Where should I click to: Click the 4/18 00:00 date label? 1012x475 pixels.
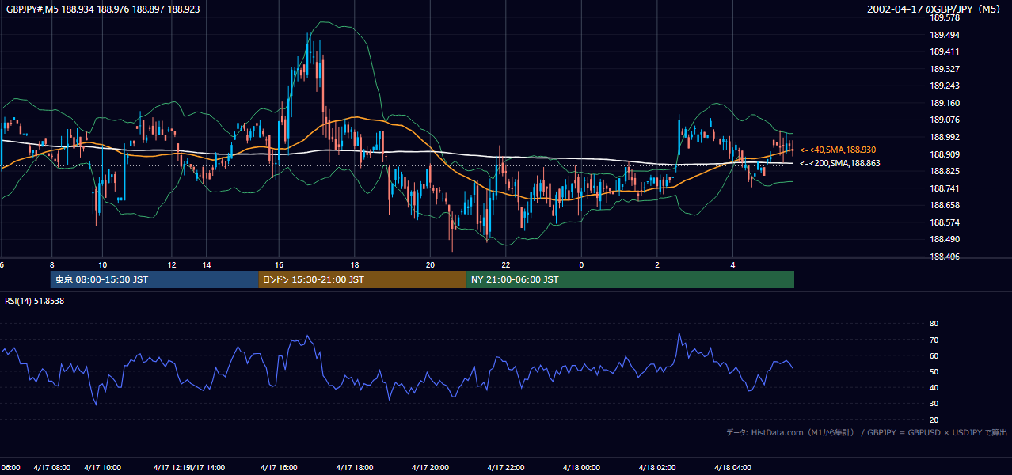pos(581,467)
